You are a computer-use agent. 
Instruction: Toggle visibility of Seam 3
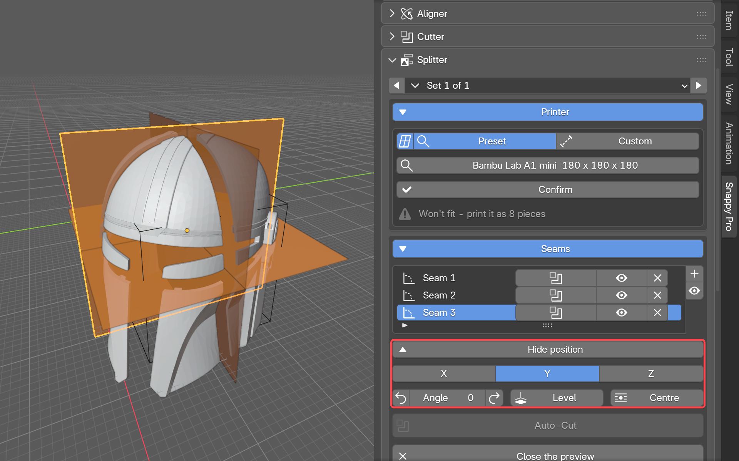pos(622,313)
